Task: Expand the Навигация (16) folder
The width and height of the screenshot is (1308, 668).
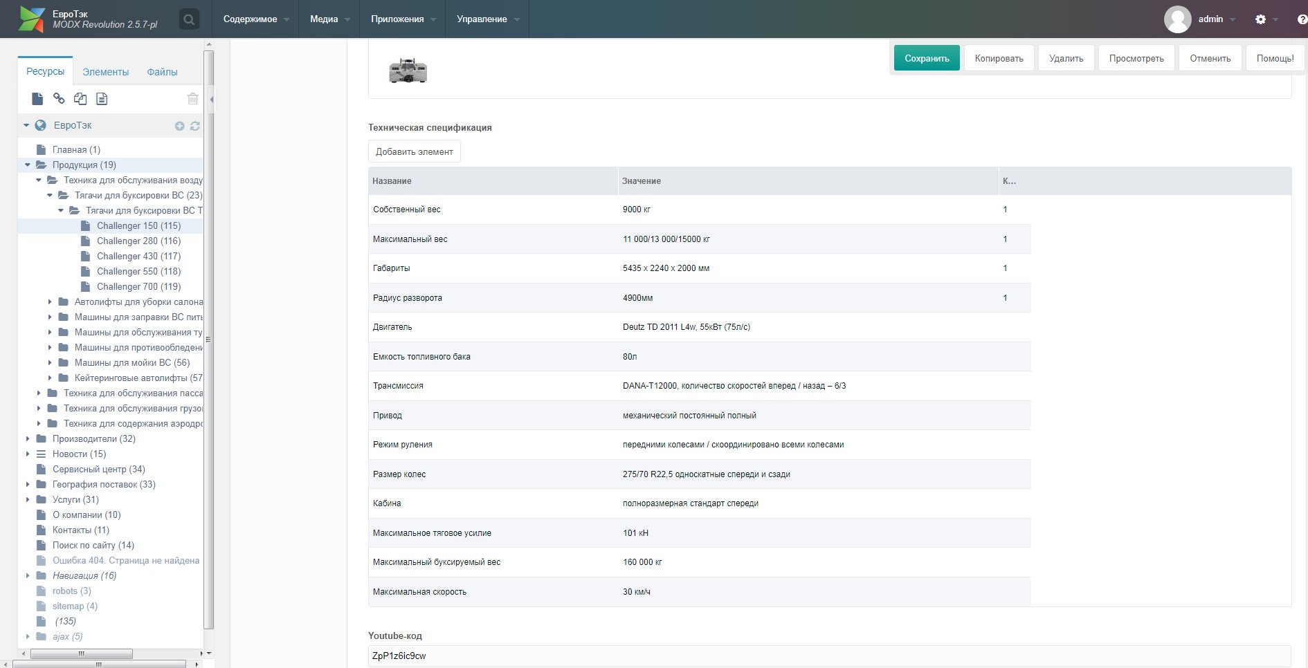Action: (x=28, y=575)
